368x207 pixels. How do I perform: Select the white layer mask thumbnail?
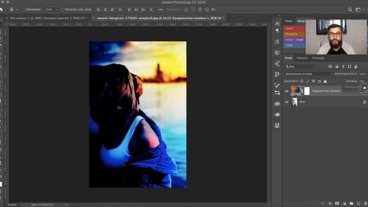click(x=306, y=91)
